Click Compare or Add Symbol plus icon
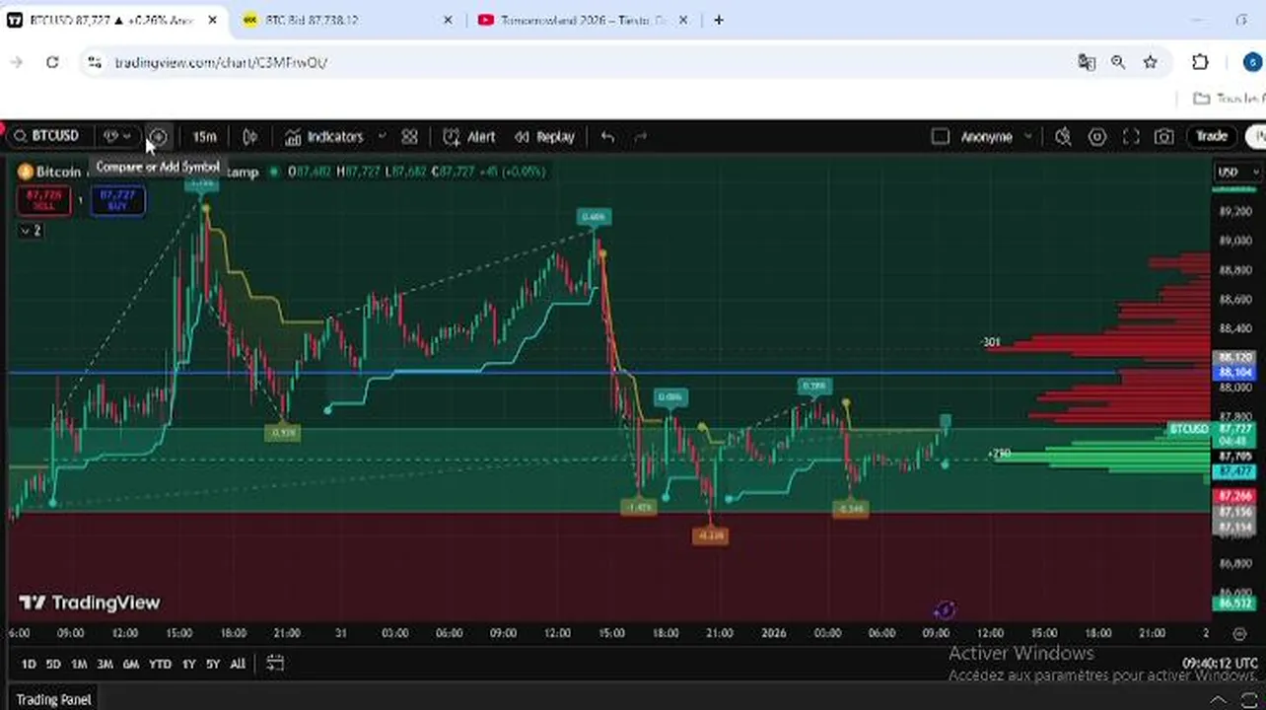This screenshot has height=710, width=1266. (158, 137)
